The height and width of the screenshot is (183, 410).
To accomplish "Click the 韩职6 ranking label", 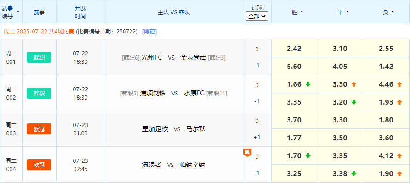I will coord(131,58).
